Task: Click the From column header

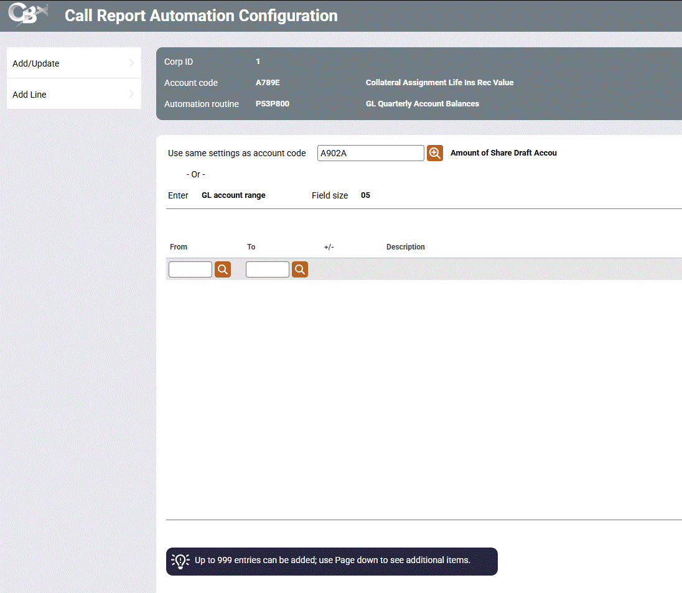Action: pyautogui.click(x=179, y=247)
